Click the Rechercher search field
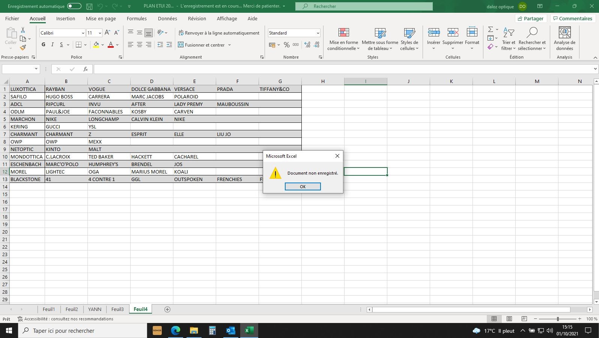 coord(364,6)
